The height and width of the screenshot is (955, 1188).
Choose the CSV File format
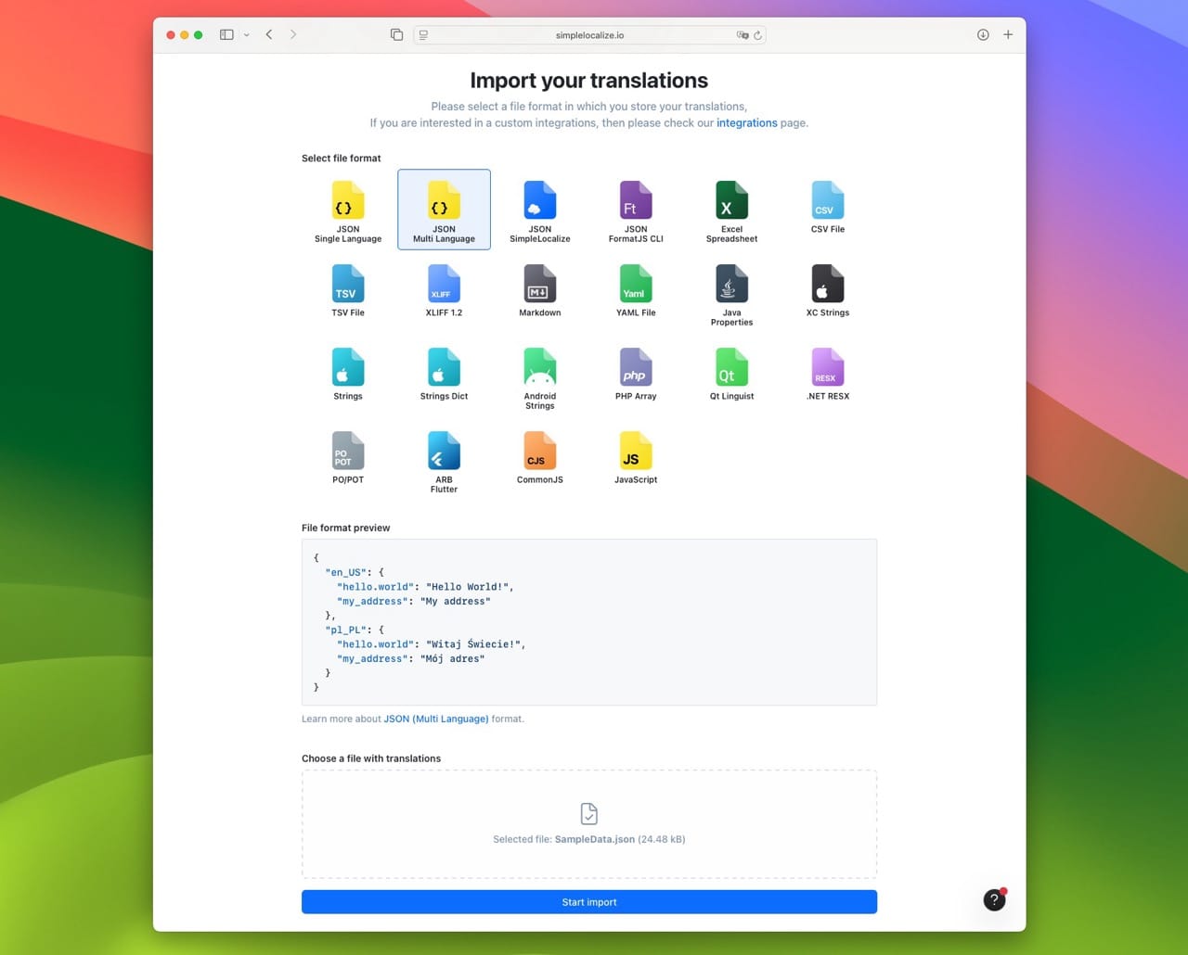point(828,208)
